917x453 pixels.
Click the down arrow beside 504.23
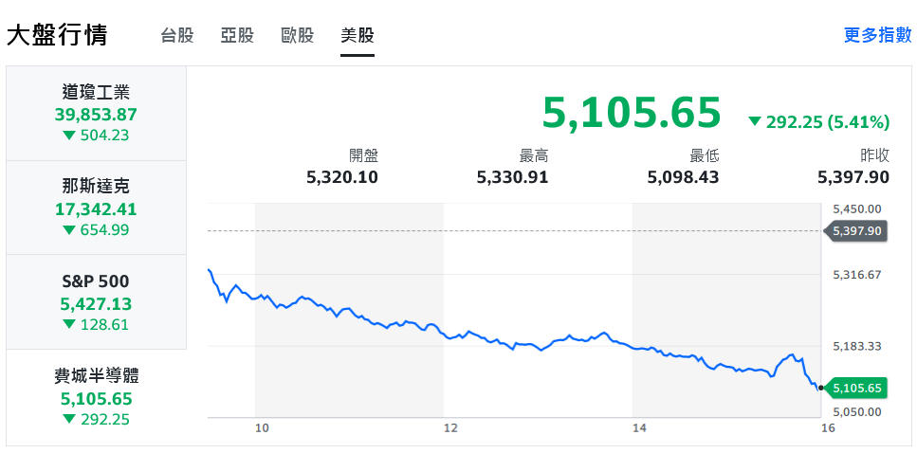pyautogui.click(x=68, y=136)
